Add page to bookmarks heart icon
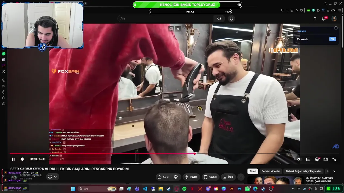This screenshot has height=193, width=344. tap(302, 10)
